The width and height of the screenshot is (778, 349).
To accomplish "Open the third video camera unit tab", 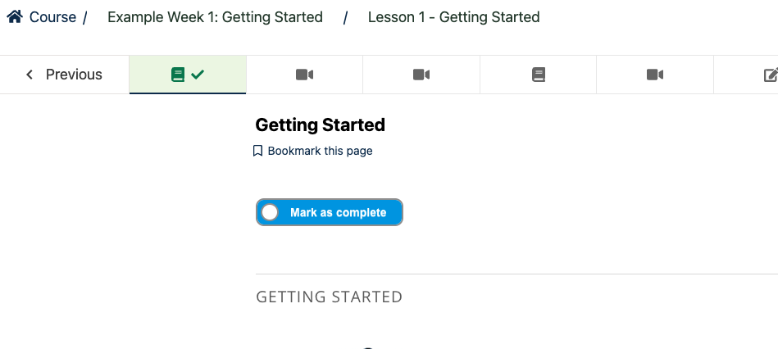I will [x=655, y=75].
